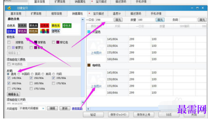
Task: Click 填充 next to the 条码 field
Action: click(202, 20)
